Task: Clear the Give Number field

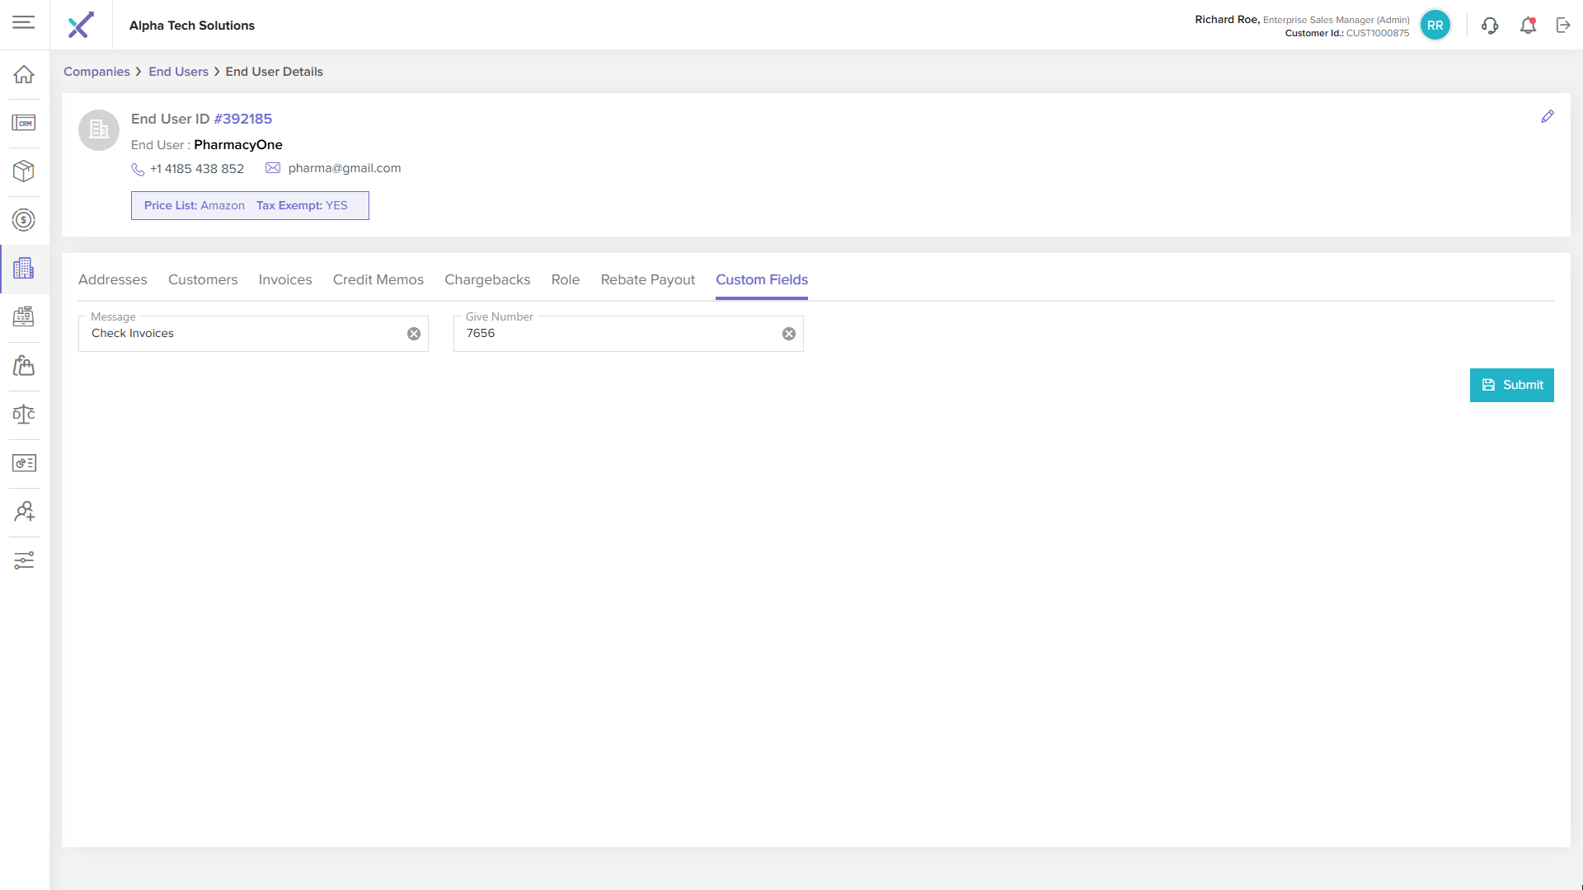Action: (x=789, y=334)
